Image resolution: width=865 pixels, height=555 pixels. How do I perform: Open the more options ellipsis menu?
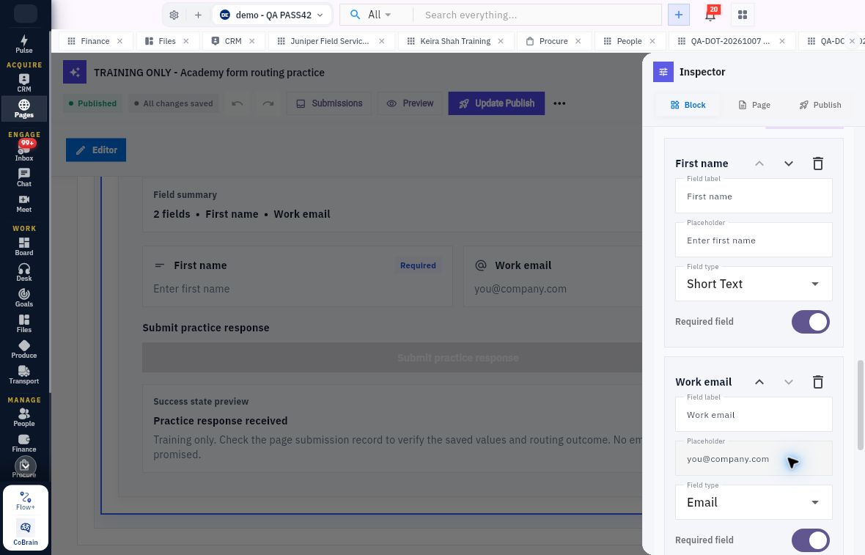(559, 103)
